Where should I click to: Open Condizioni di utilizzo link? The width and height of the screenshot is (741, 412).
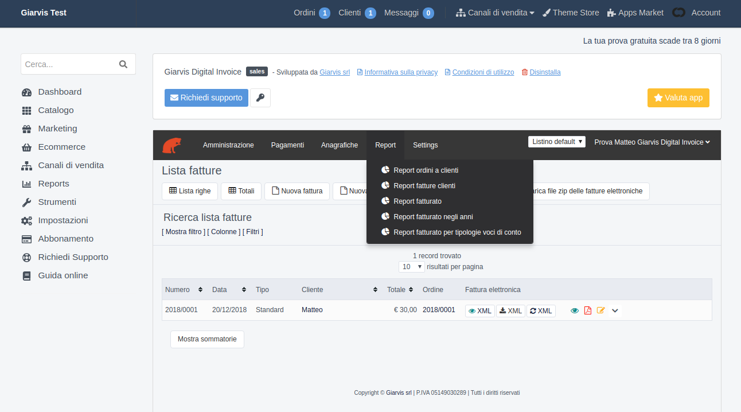pyautogui.click(x=479, y=72)
